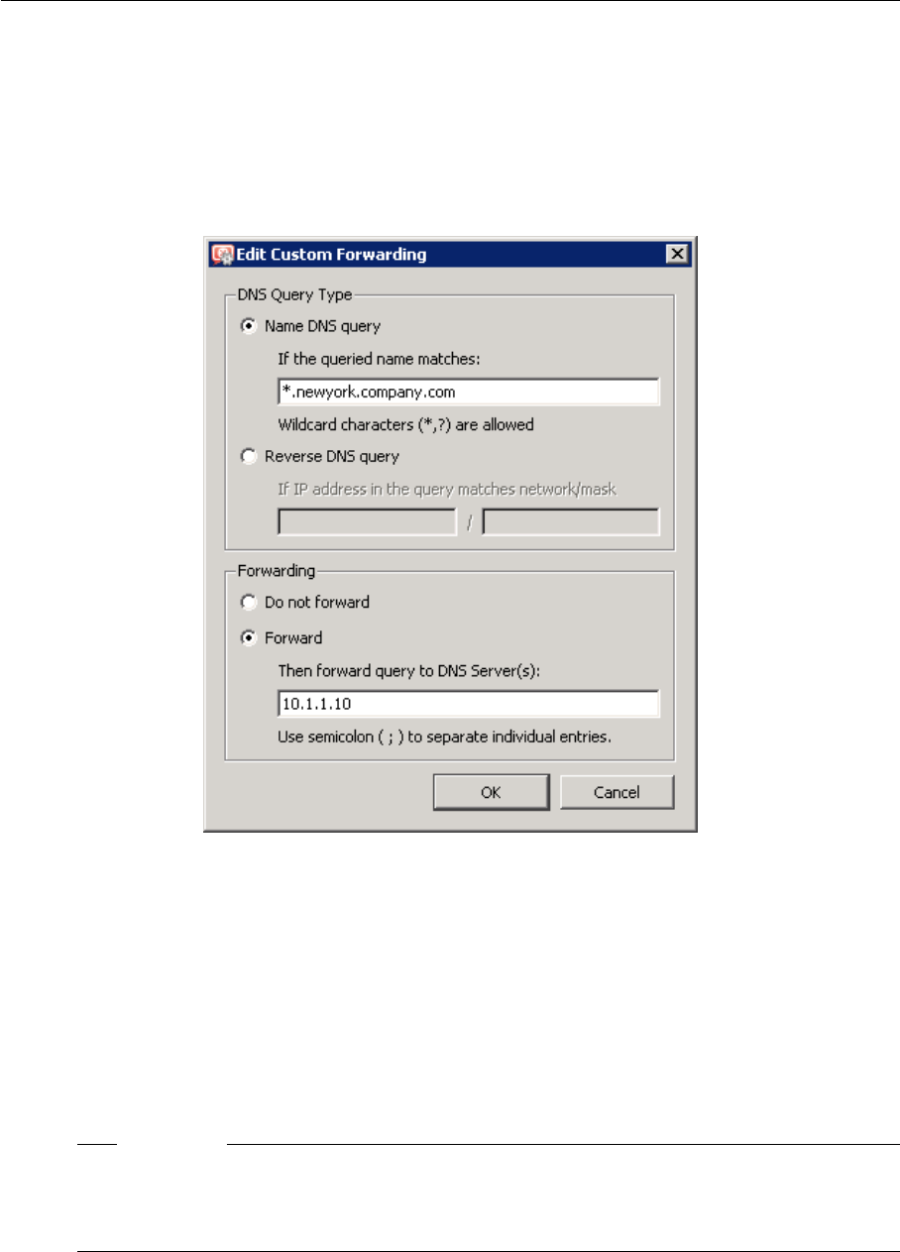The width and height of the screenshot is (900, 1252).
Task: Select the Reverse DNS query option
Action: point(248,457)
